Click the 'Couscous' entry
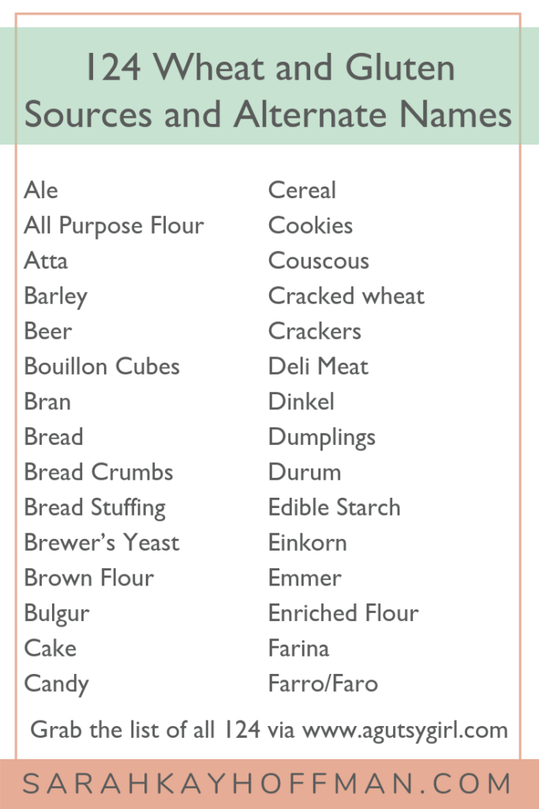Viewport: 539px width, 809px height. point(319,261)
